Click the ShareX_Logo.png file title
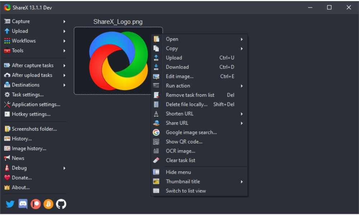359x215 pixels. point(118,22)
